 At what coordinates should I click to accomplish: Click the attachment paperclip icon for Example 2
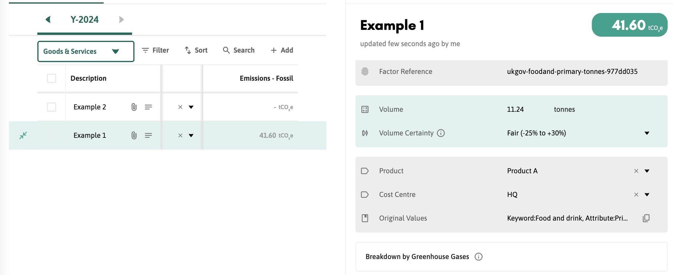point(134,107)
